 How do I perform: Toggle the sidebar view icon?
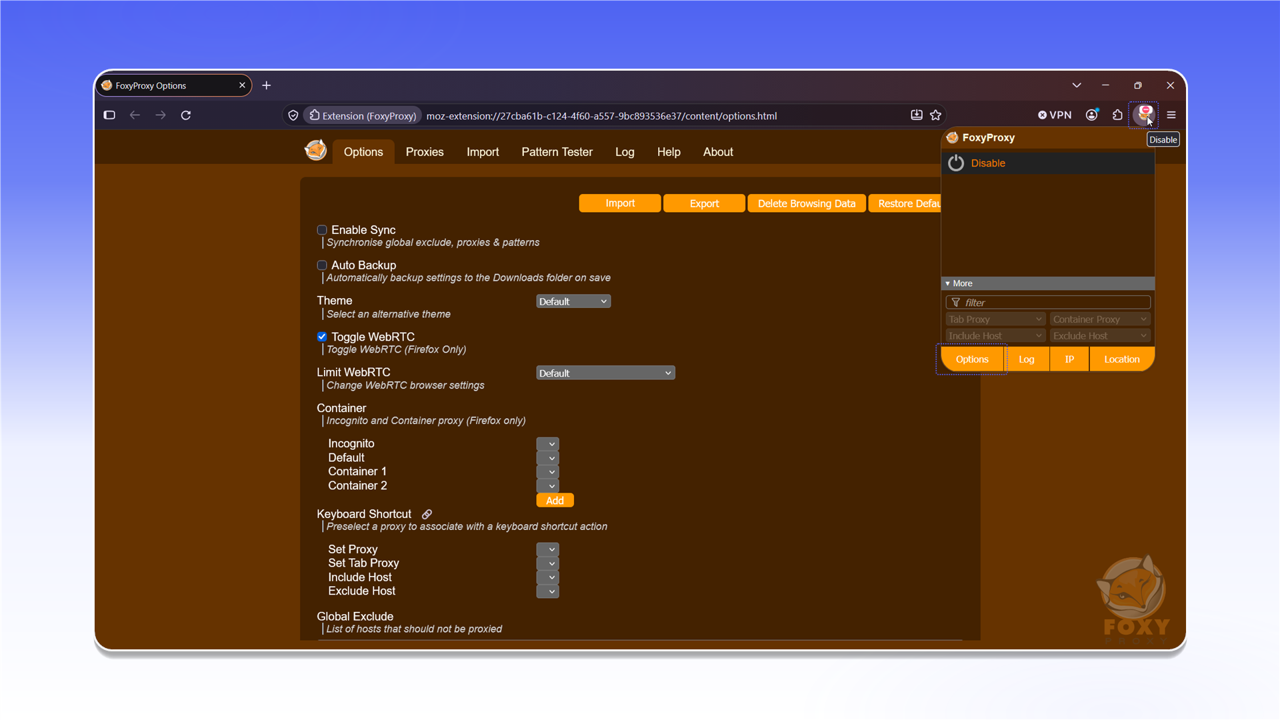(x=109, y=115)
